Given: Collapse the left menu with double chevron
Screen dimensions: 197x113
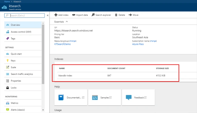Looking at the screenshot, I should click(x=48, y=15).
